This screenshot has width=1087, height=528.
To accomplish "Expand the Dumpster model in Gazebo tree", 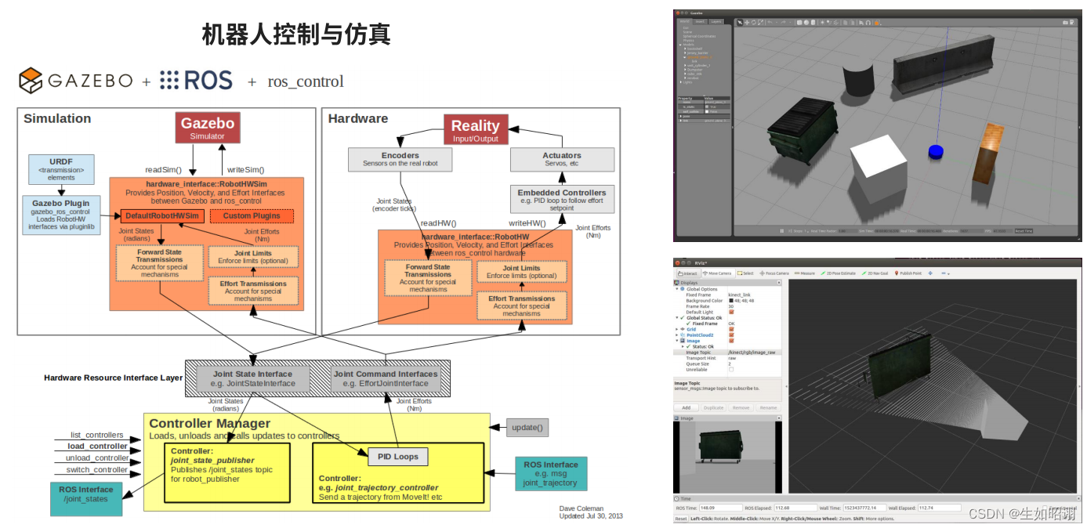I will point(685,70).
